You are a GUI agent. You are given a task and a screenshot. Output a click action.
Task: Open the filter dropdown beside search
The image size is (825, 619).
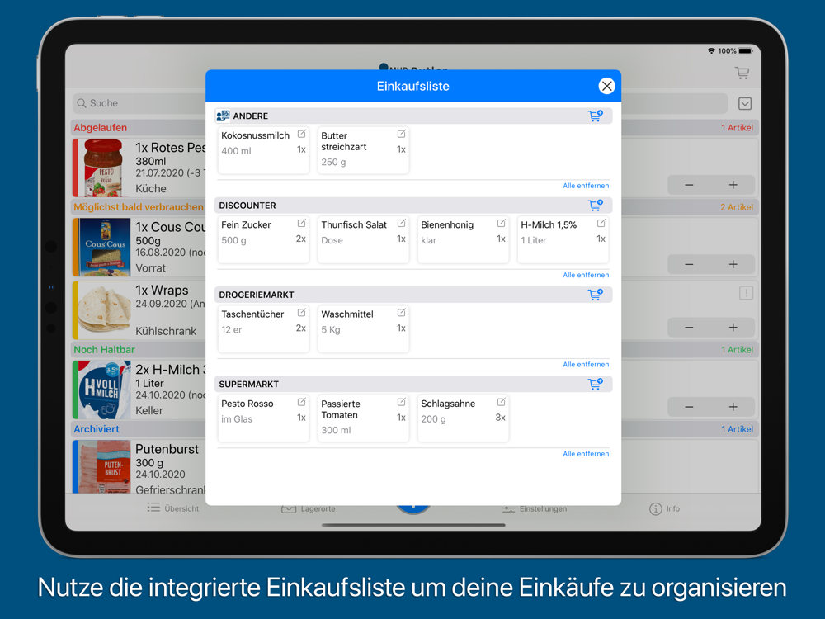coord(745,104)
